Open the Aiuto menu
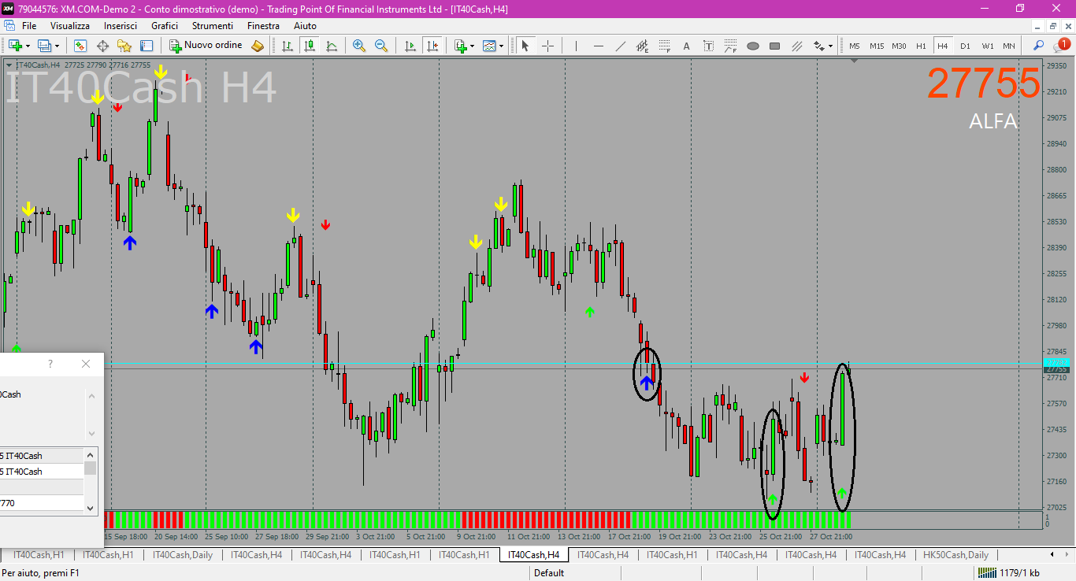This screenshot has width=1076, height=581. 305,26
